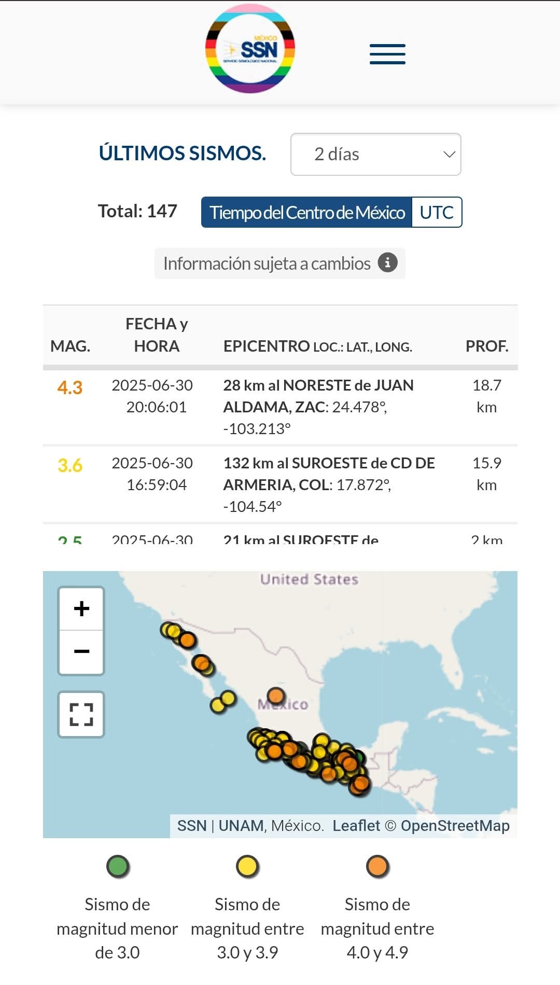The height and width of the screenshot is (985, 560).
Task: Open the OpenStreetMap attribution link
Action: pyautogui.click(x=455, y=825)
